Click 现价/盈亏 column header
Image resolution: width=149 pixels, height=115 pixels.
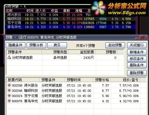[x=125, y=80]
